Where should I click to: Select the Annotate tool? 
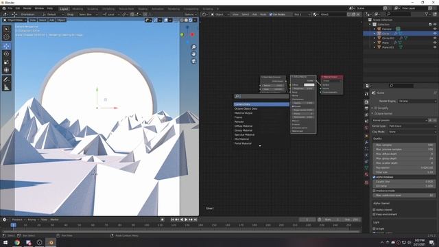tap(7, 80)
